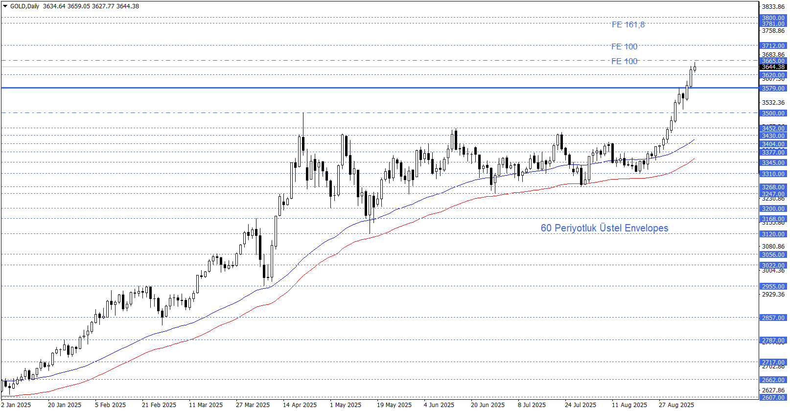This screenshot has width=790, height=411.
Task: Click the small triangle beside GOLD,Daily title
Action: [5, 6]
